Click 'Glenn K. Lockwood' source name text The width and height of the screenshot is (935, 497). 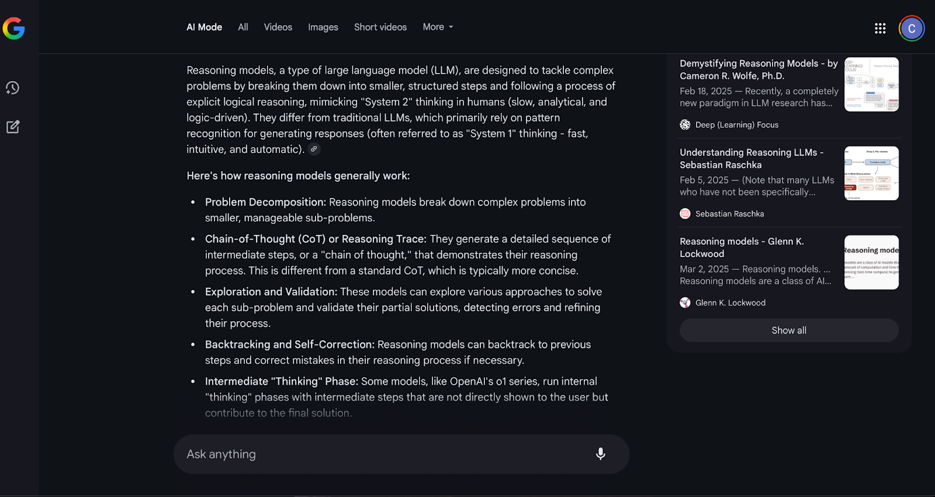pyautogui.click(x=730, y=303)
